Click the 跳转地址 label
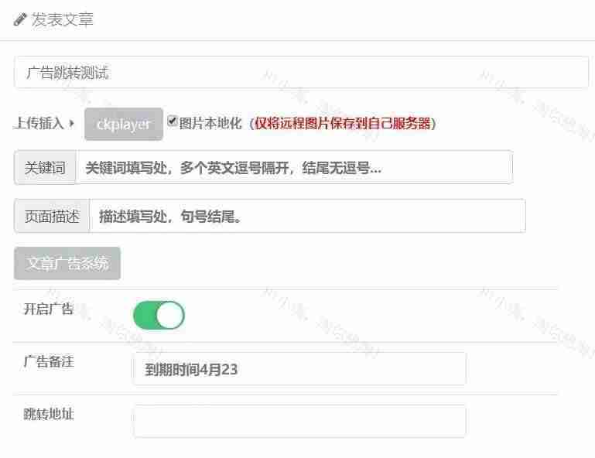The height and width of the screenshot is (458, 595). pos(49,414)
